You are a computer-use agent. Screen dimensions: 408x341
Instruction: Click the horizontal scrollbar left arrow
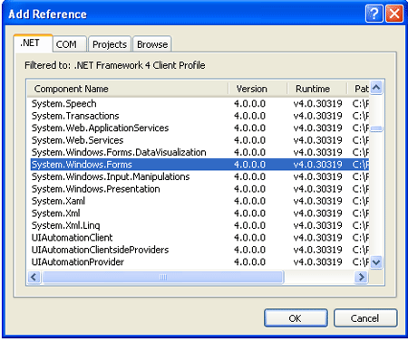tap(34, 277)
